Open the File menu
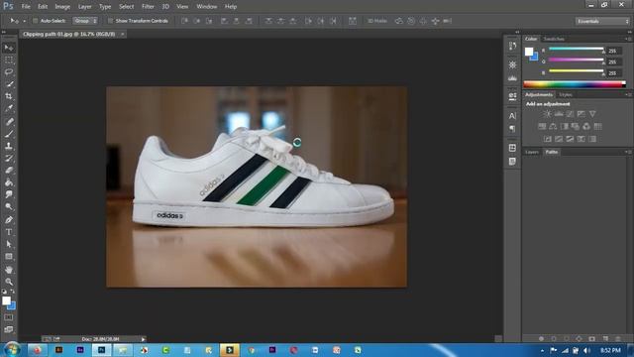Viewport: 634px width, 357px height. tap(26, 7)
